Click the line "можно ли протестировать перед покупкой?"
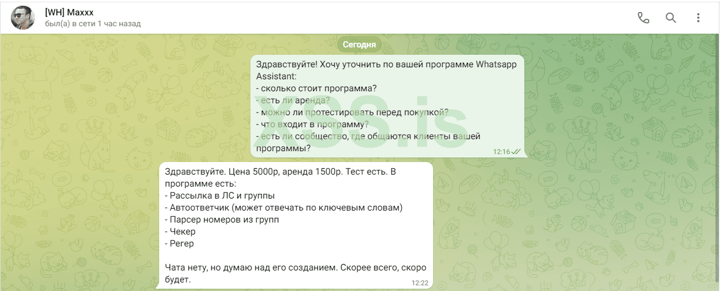The image size is (720, 291). pyautogui.click(x=353, y=112)
